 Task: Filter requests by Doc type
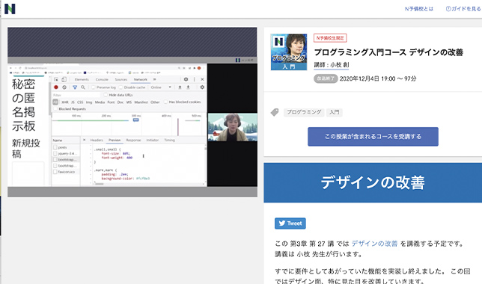[120, 102]
